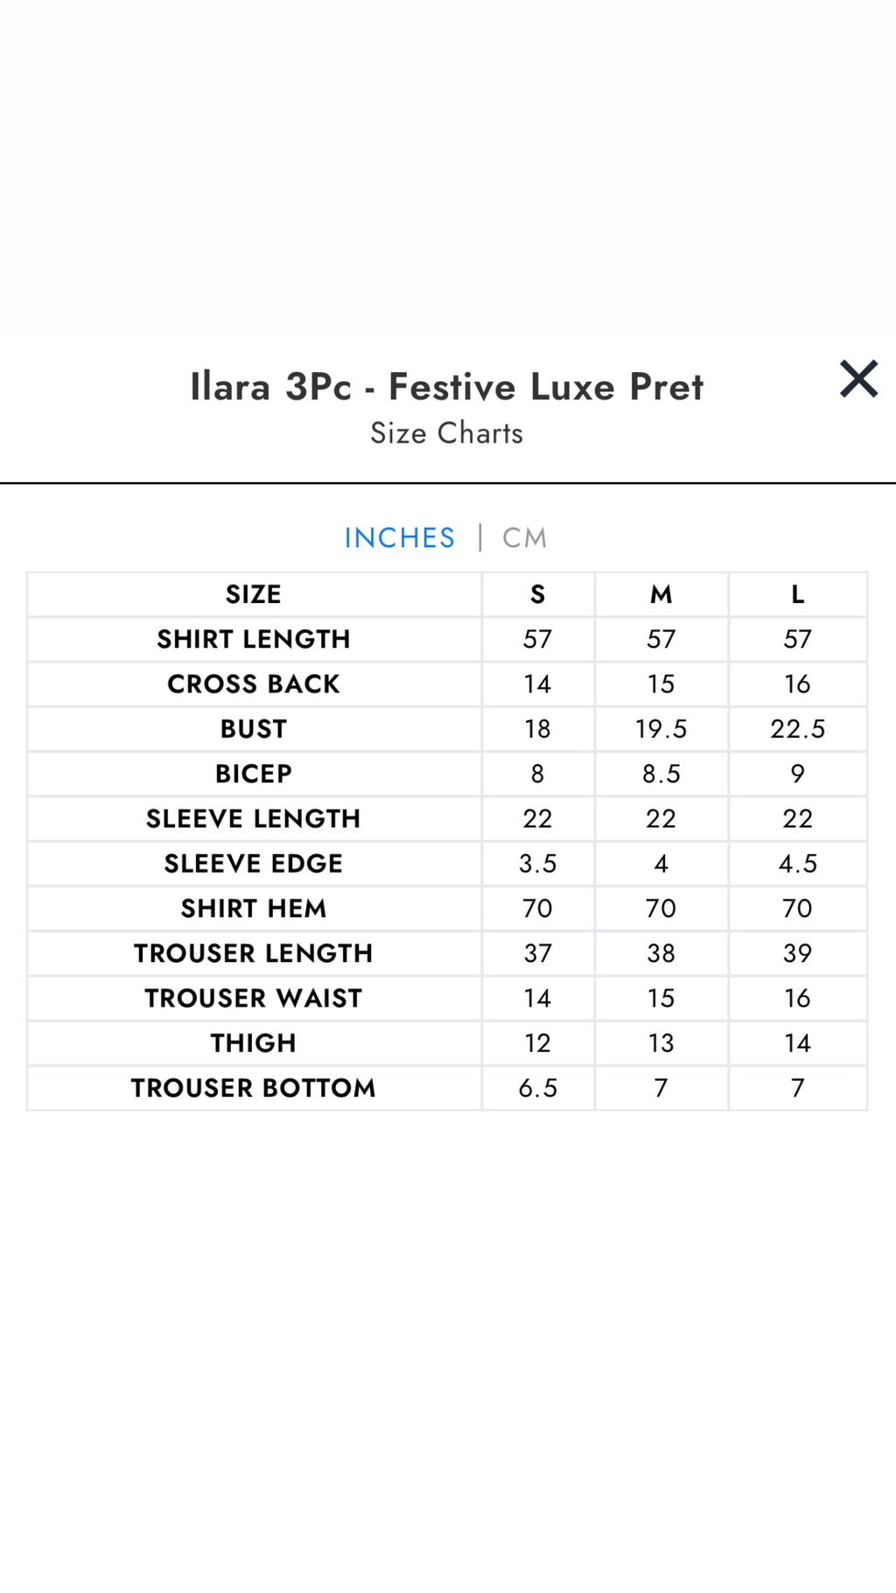
Task: Select the trouser length 39 for size L
Action: [x=797, y=952]
